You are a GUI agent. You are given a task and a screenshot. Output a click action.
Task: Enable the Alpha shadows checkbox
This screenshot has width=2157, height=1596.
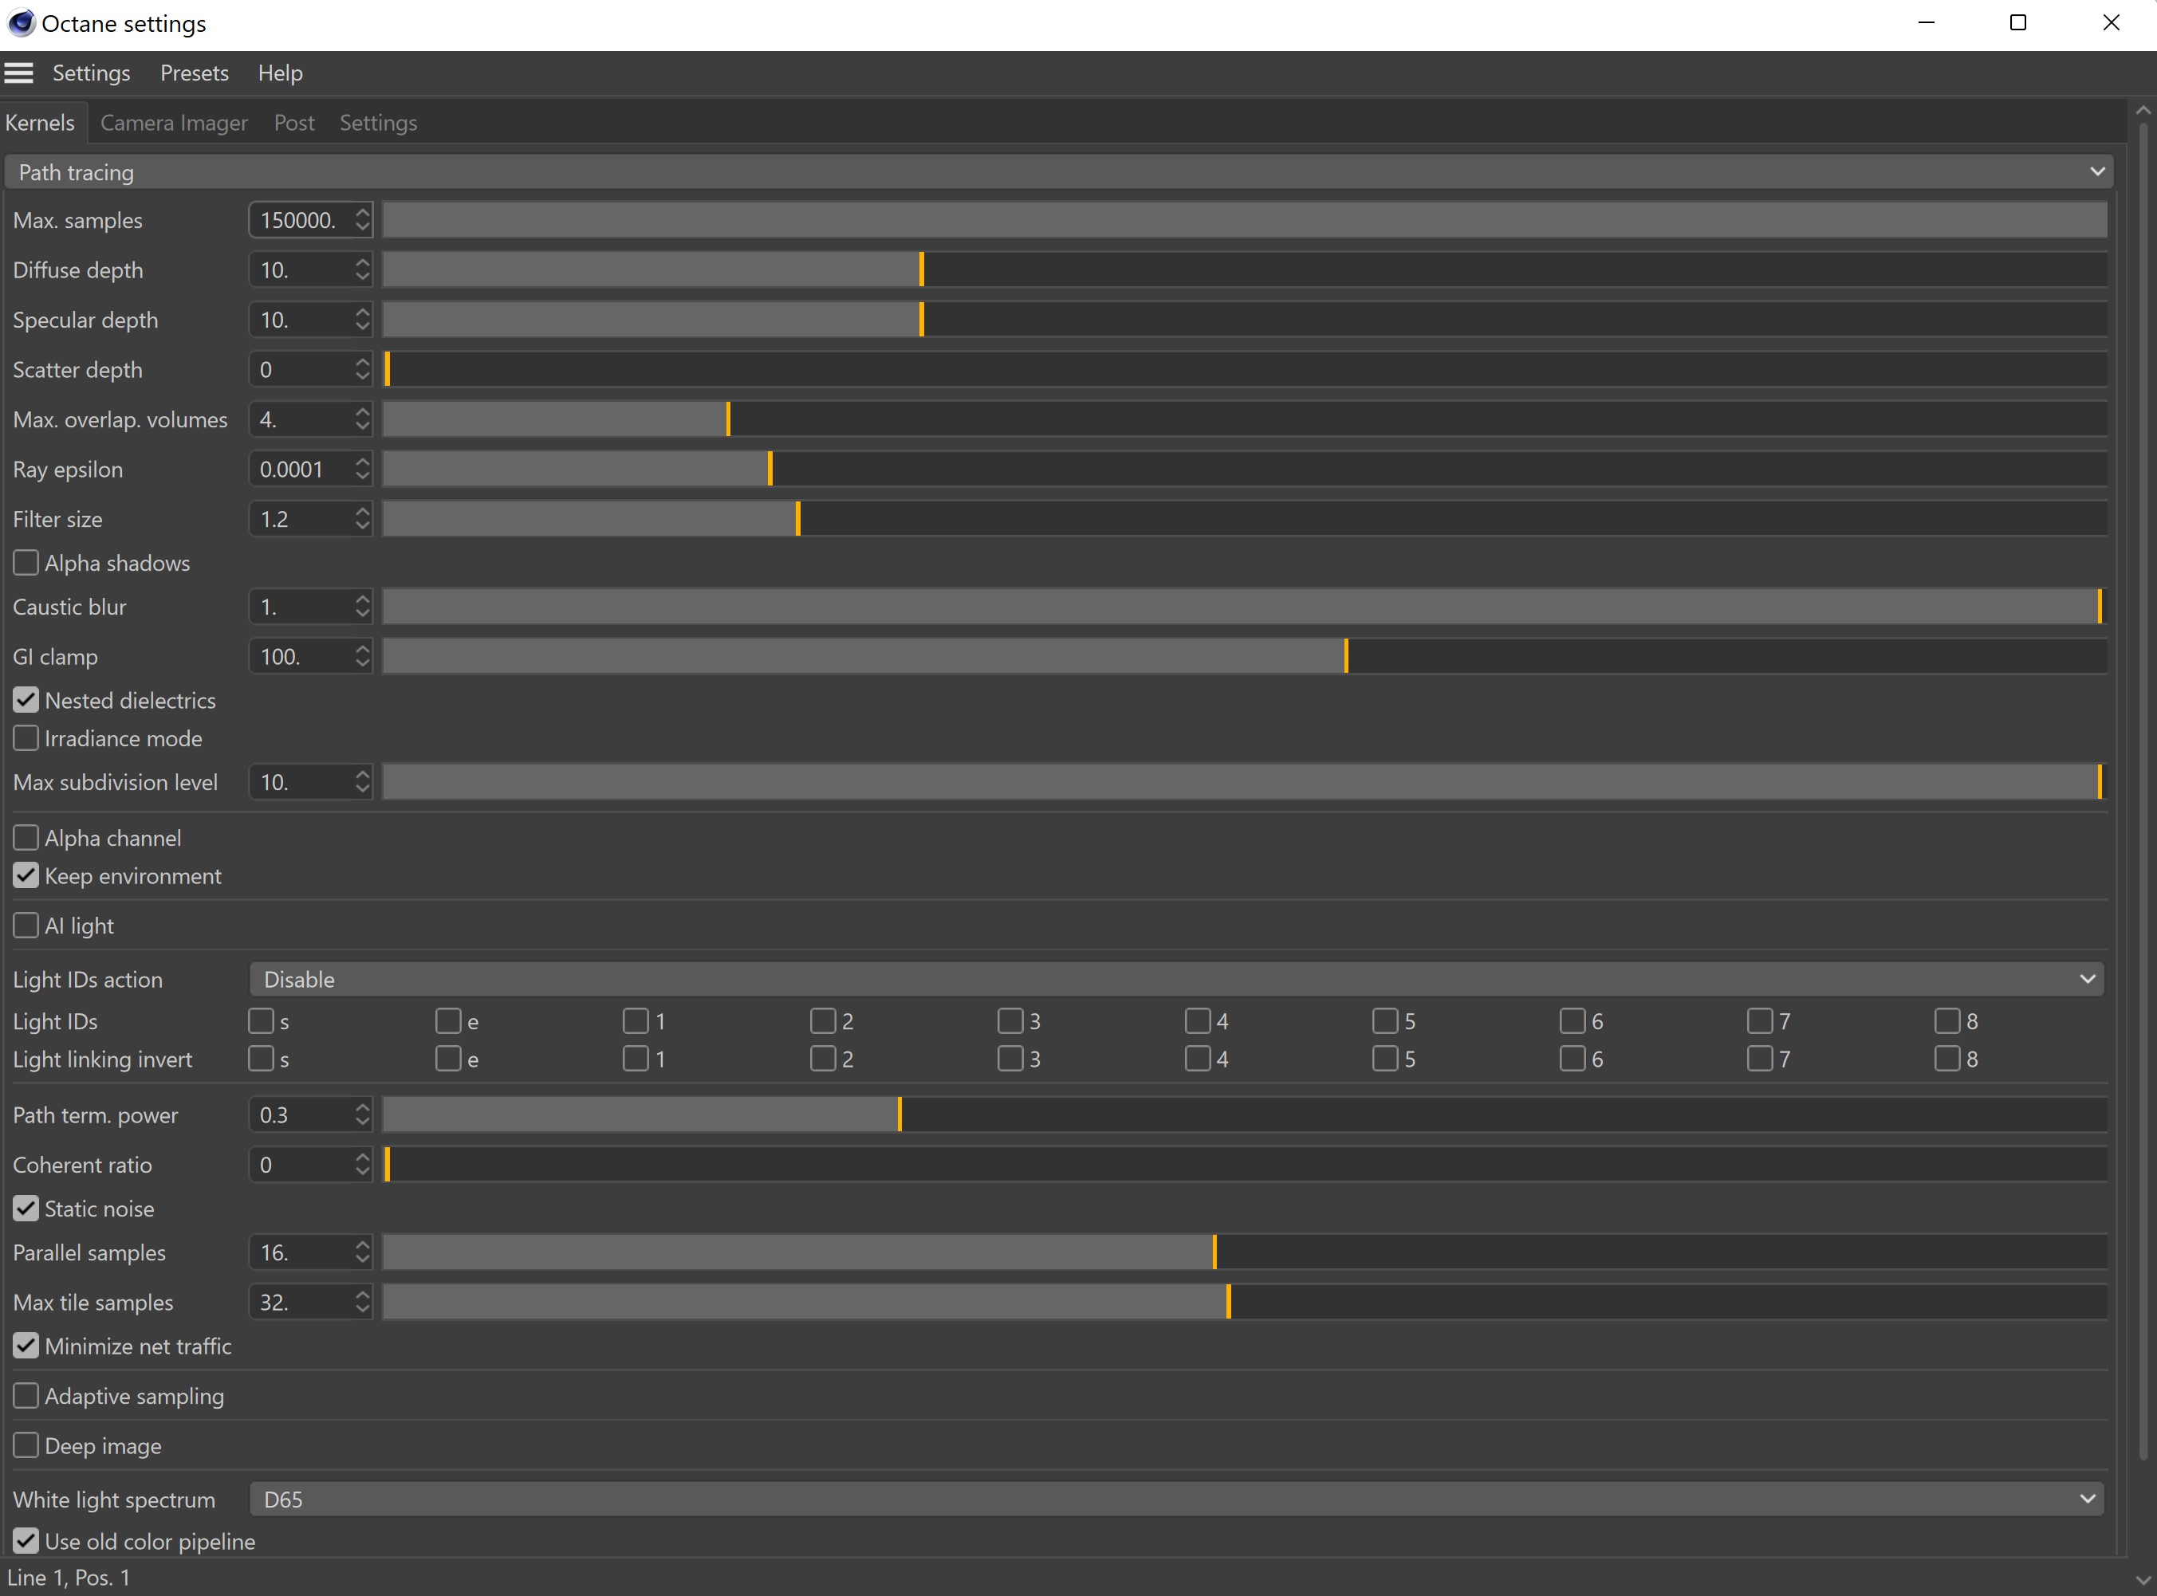click(x=26, y=564)
